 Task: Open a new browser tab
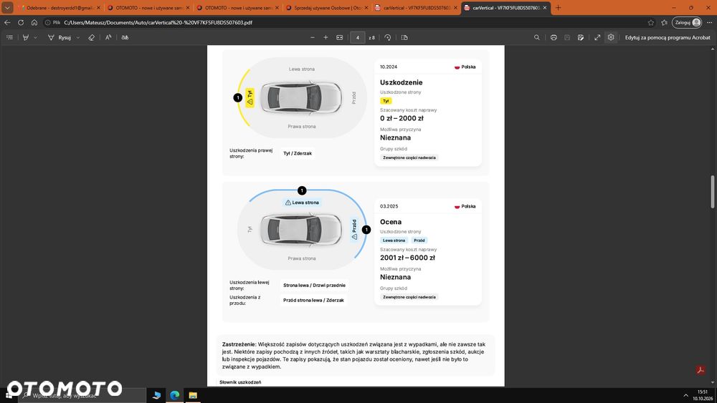558,8
